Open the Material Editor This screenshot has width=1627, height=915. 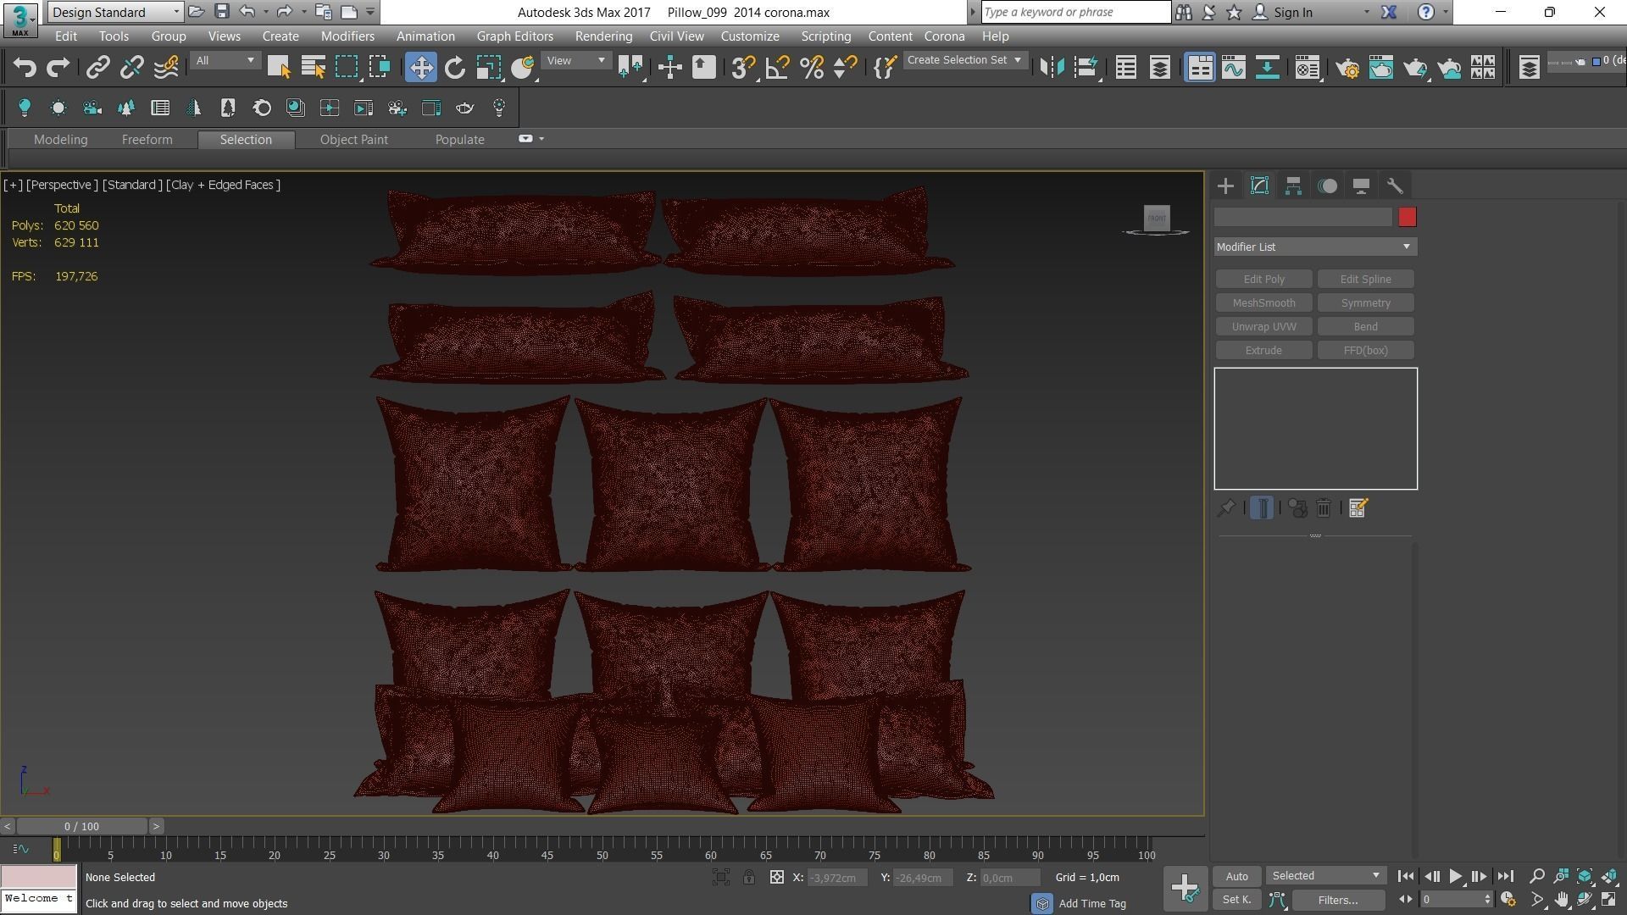(1308, 68)
